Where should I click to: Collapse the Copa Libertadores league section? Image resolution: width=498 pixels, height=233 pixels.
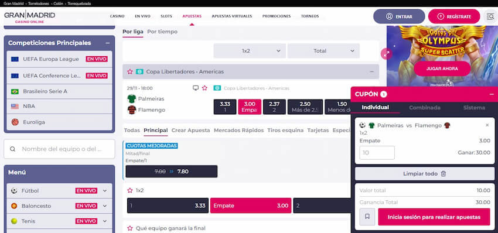pos(371,72)
